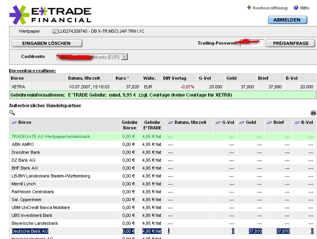Click the printer icon
Viewport: 317px width, 239px height.
pos(313,113)
